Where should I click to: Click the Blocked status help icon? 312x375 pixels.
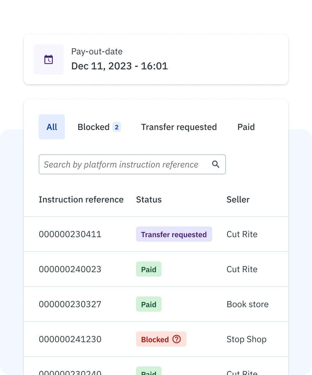pos(177,339)
